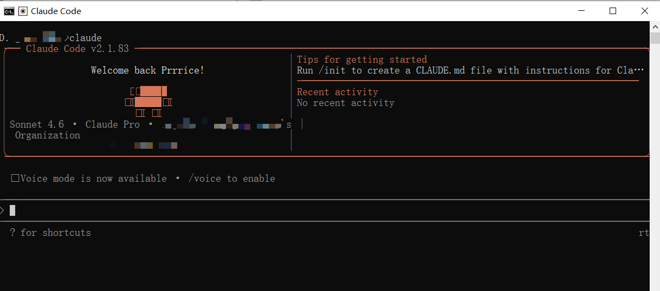Click "No recent activity" text
The width and height of the screenshot is (660, 291).
point(346,103)
